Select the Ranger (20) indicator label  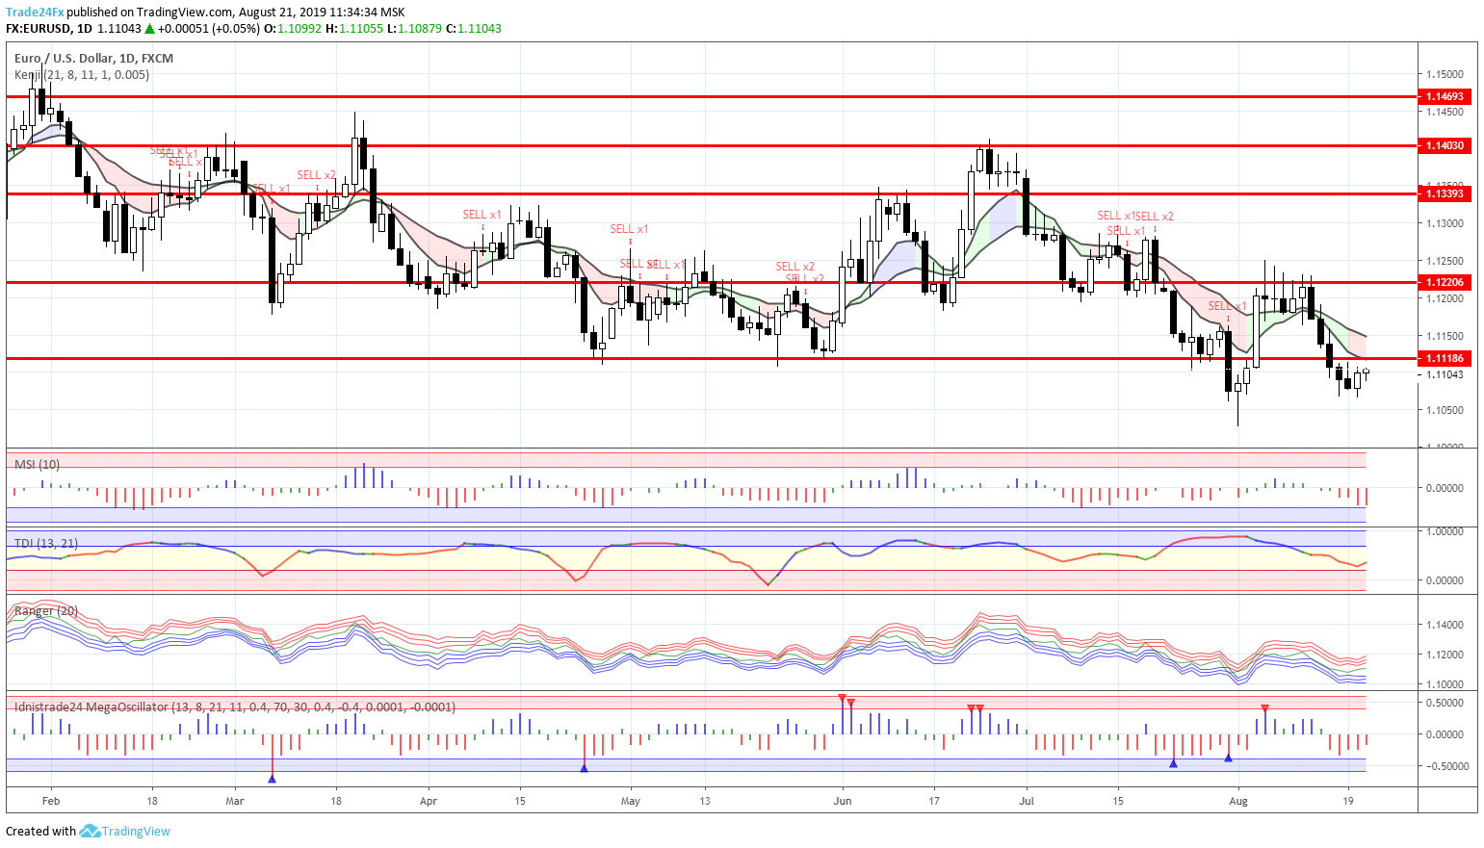click(46, 610)
